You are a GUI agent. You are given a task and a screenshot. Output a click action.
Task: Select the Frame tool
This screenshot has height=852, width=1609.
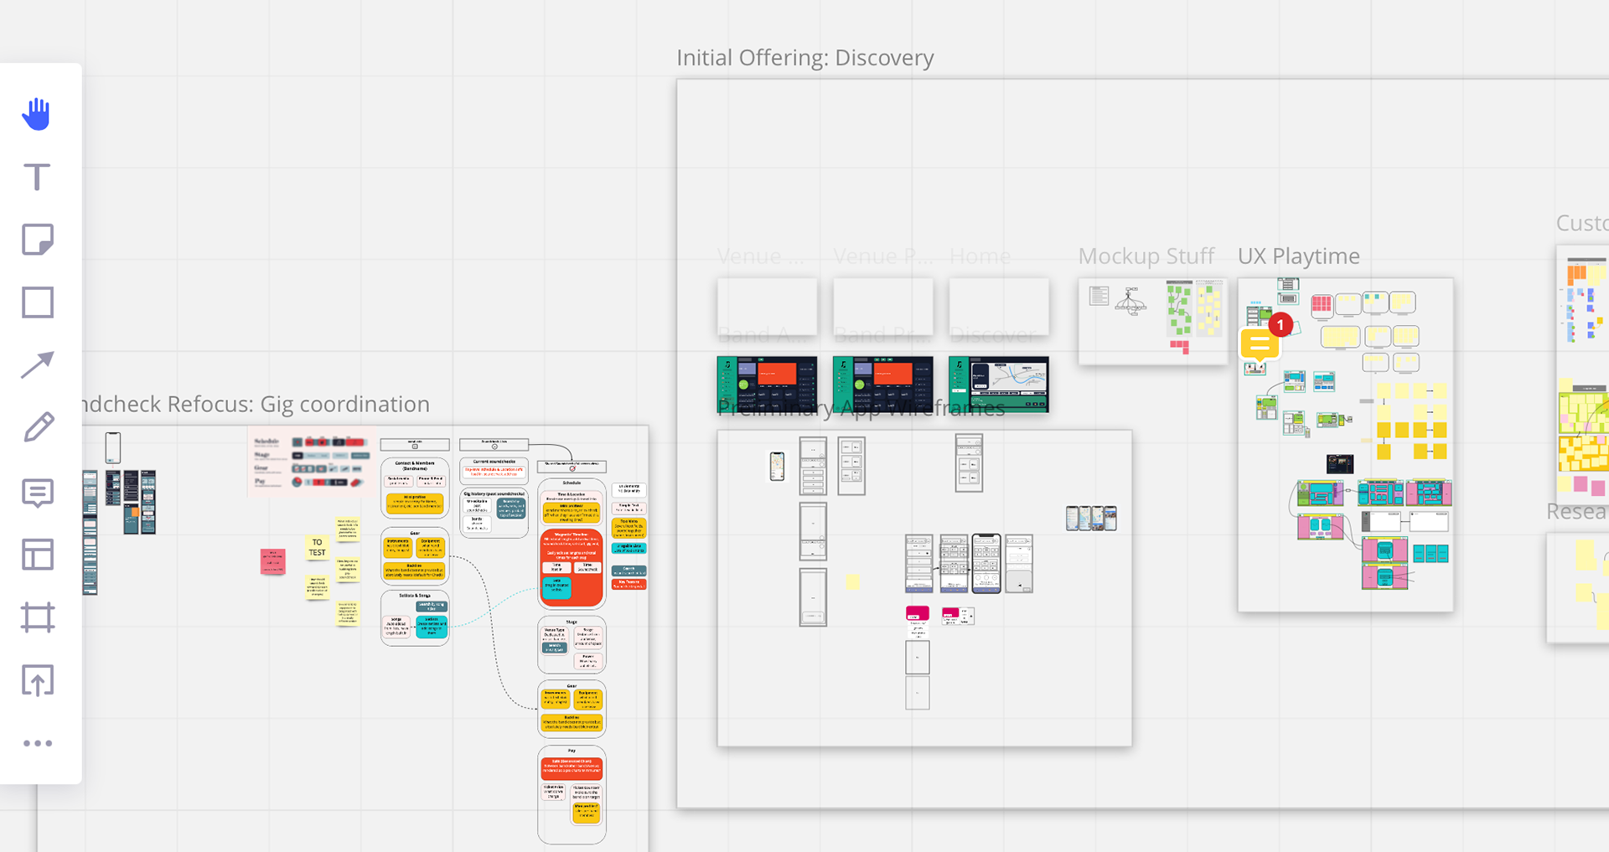click(37, 617)
